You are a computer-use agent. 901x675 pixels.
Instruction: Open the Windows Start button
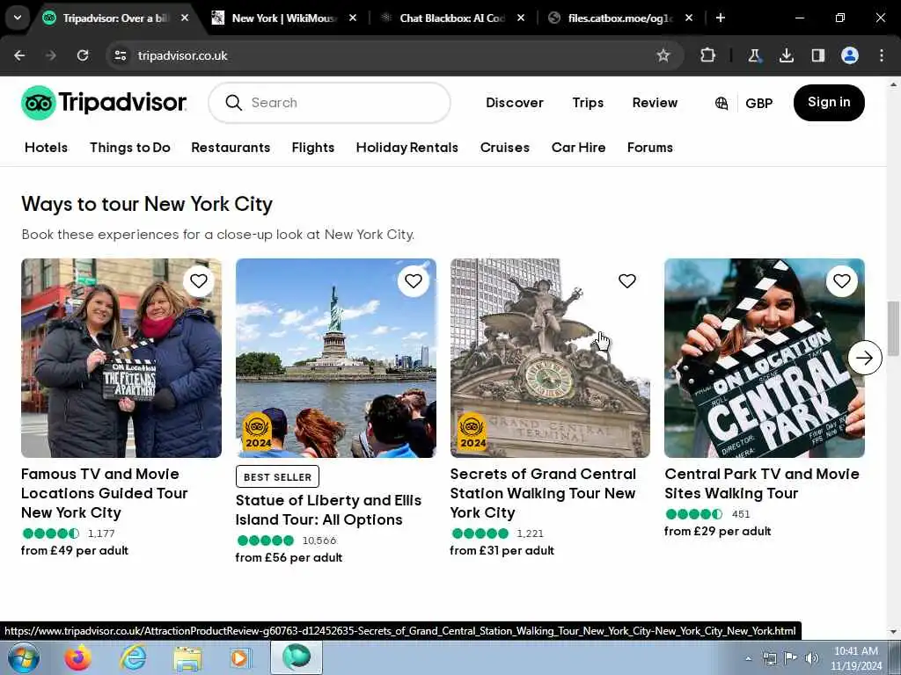tap(24, 657)
